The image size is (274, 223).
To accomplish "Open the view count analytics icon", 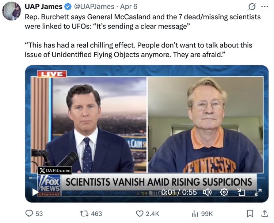I will [195, 213].
